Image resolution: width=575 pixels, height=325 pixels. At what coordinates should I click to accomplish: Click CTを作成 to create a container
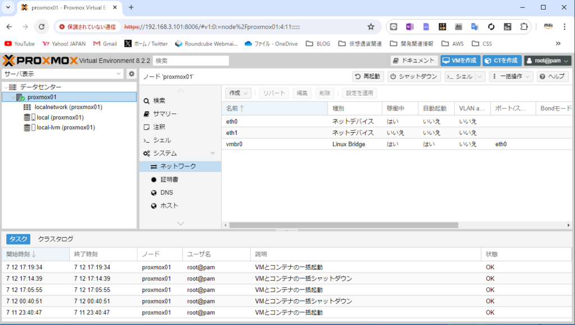[x=503, y=61]
